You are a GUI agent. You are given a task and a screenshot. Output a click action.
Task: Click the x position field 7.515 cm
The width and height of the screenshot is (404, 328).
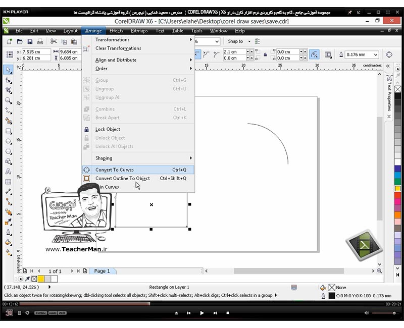(36, 52)
